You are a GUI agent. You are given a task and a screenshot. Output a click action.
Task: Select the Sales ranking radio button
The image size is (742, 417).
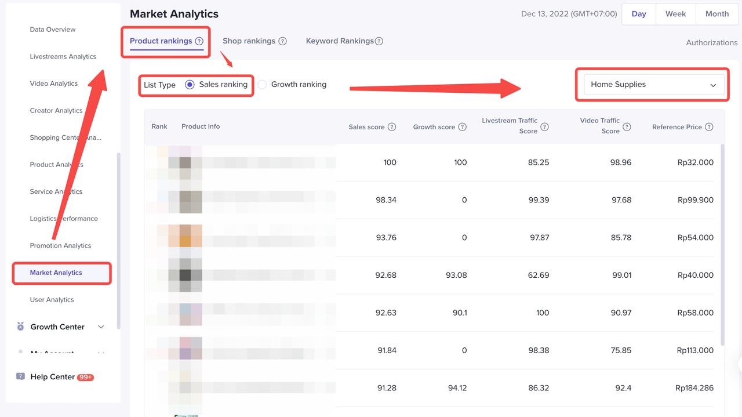coord(190,85)
